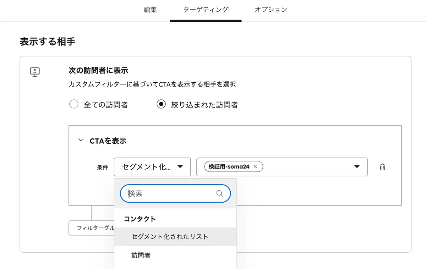426x269 pixels.
Task: Click the chevron next to CTAを表示
Action: click(80, 140)
